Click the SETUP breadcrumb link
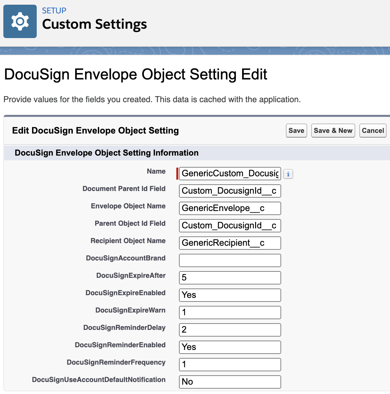The image size is (390, 394). pos(54,11)
